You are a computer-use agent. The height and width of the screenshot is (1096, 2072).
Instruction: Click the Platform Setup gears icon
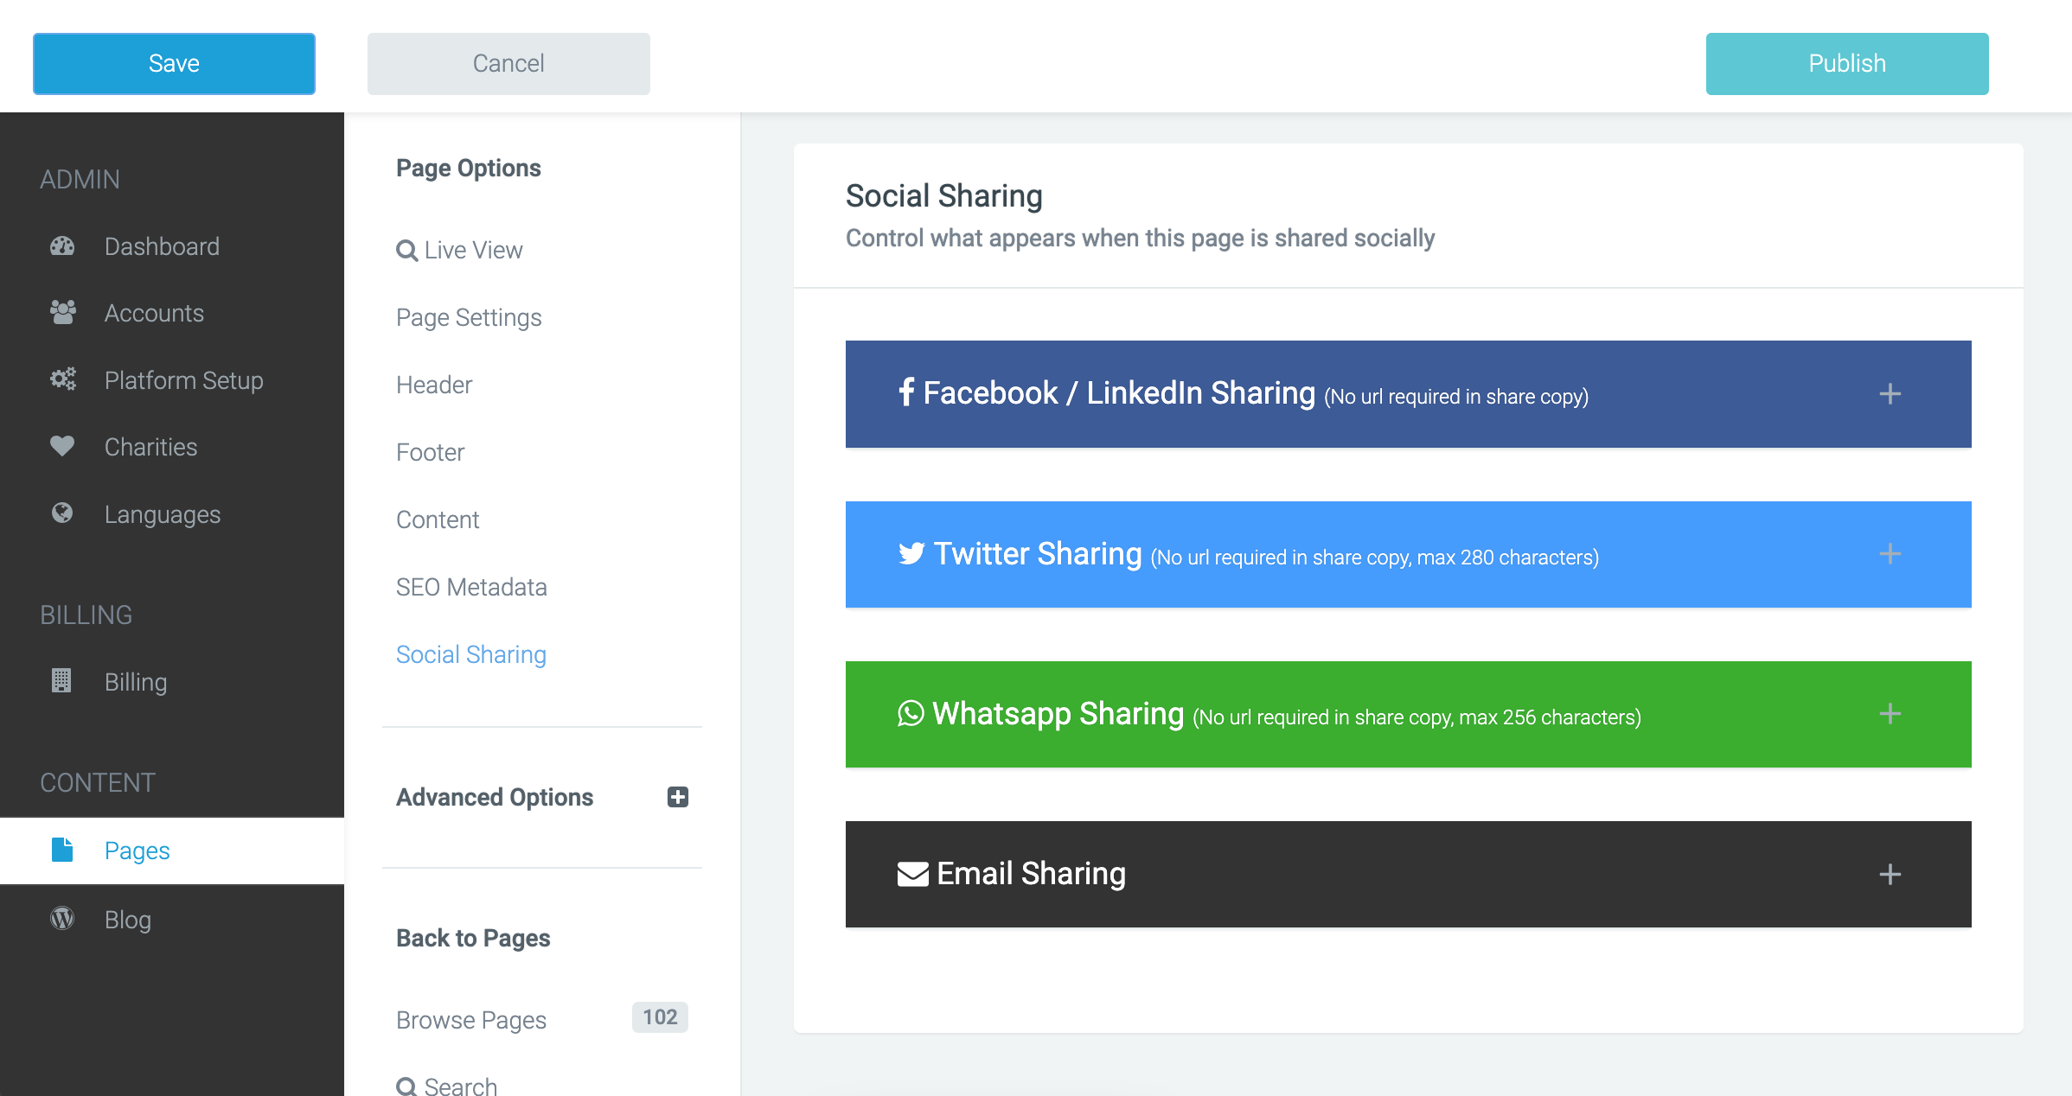coord(62,379)
